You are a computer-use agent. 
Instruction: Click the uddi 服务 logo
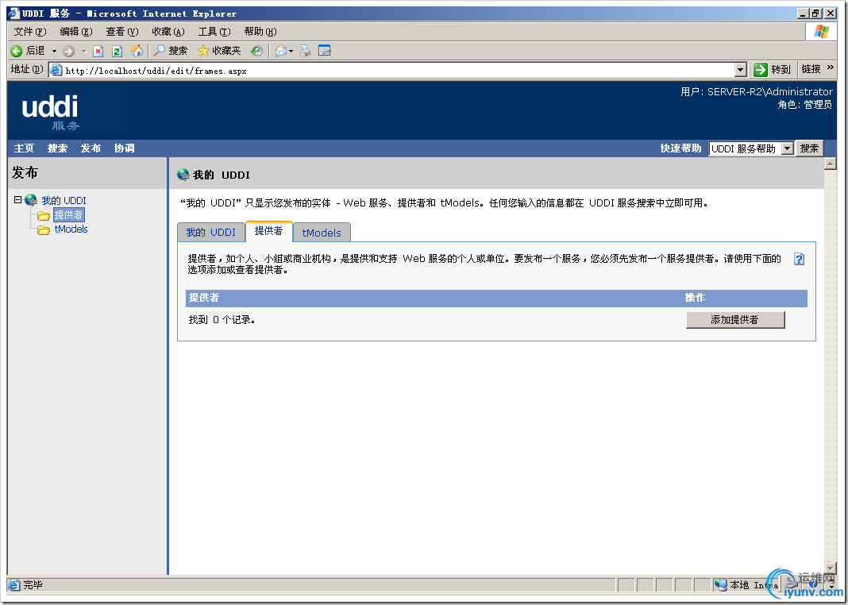click(x=51, y=112)
